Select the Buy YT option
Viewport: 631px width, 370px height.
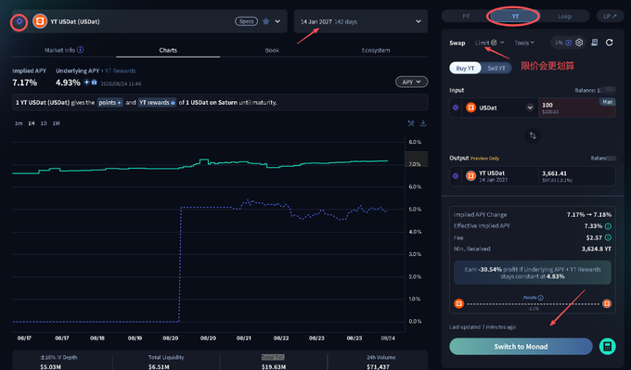[465, 69]
